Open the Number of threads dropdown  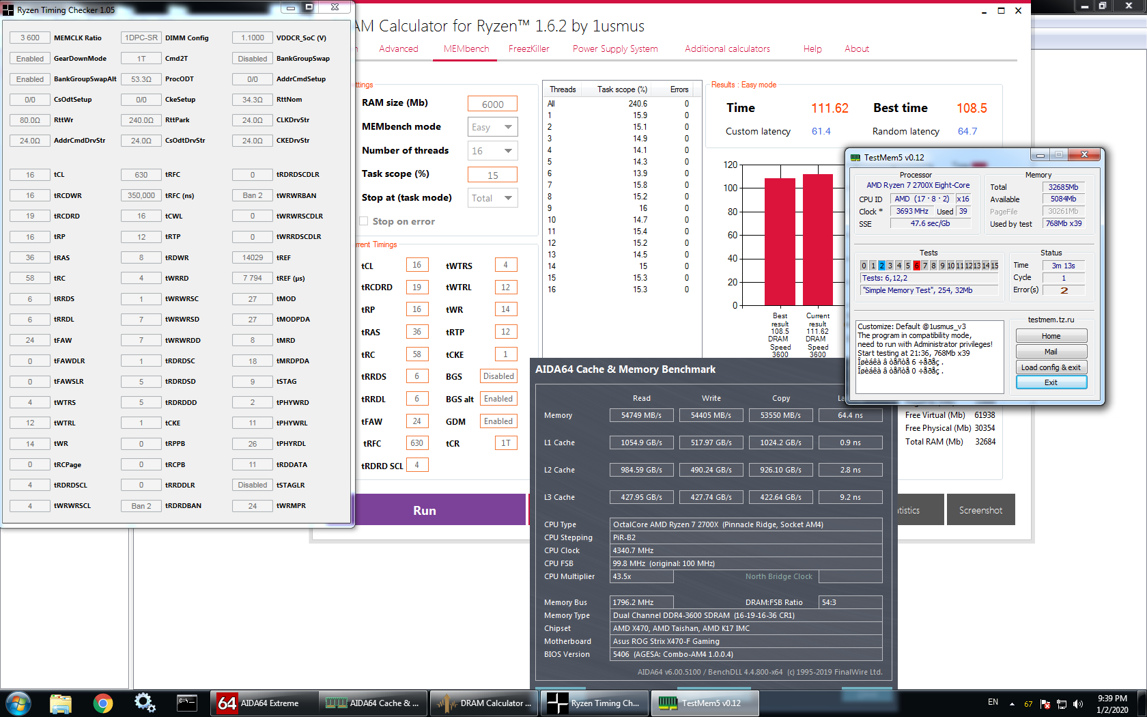[x=493, y=151]
